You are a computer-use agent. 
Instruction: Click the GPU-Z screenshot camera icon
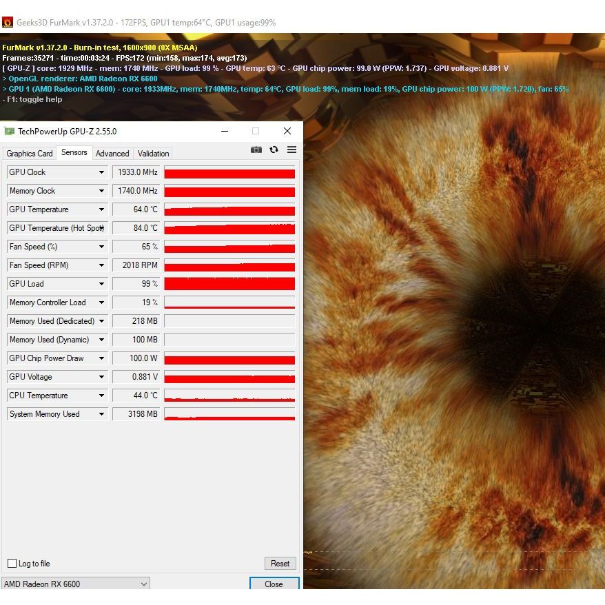[x=256, y=150]
